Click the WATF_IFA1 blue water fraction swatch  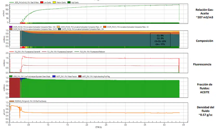click(x=54, y=76)
